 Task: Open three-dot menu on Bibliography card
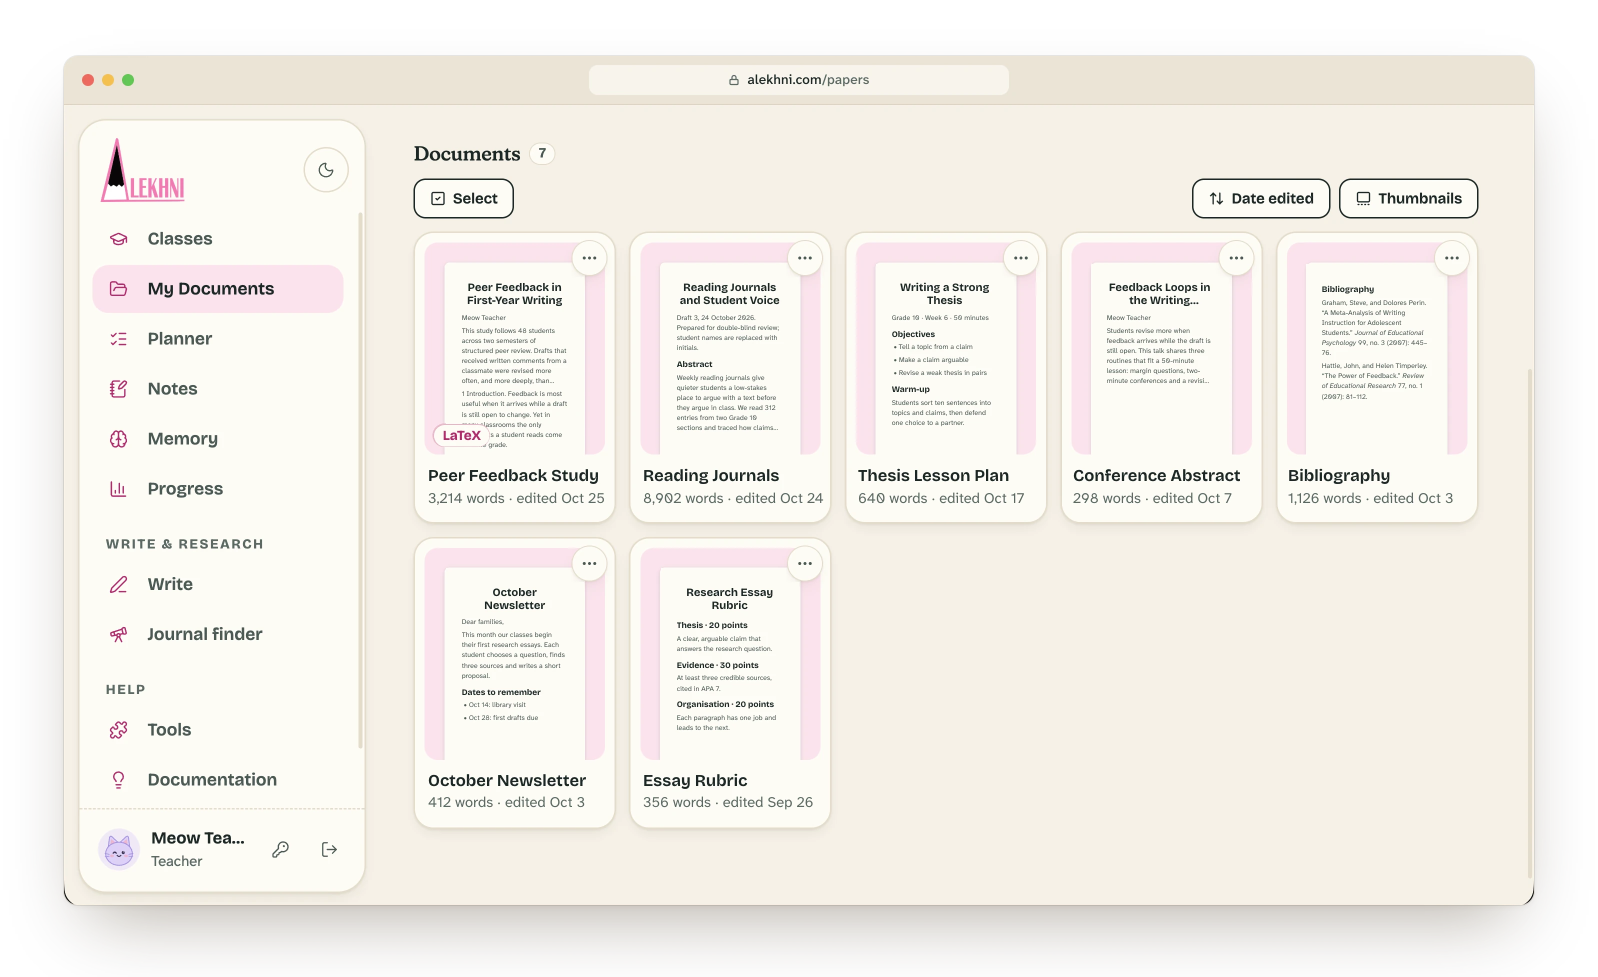click(x=1451, y=258)
